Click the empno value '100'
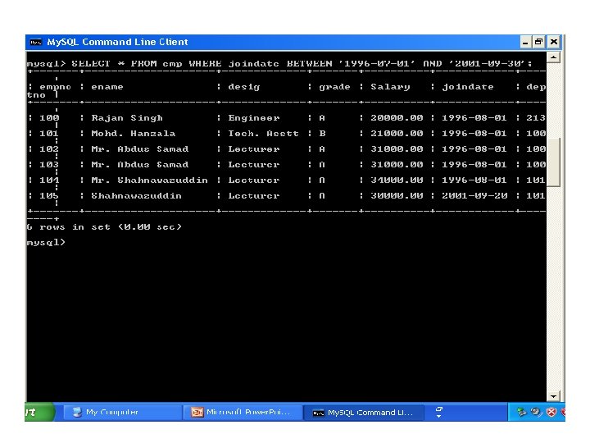Viewport: 590px width, 443px height. pos(49,118)
